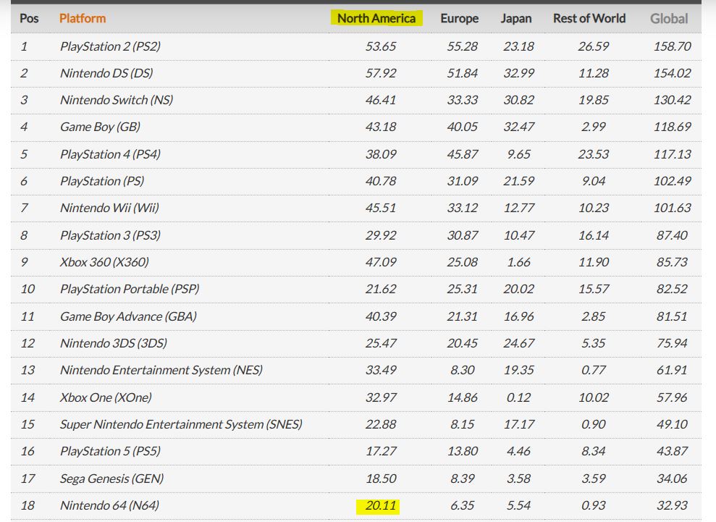The height and width of the screenshot is (522, 716).
Task: Click Nintendo 3DS (3DS) platform name
Action: (113, 343)
